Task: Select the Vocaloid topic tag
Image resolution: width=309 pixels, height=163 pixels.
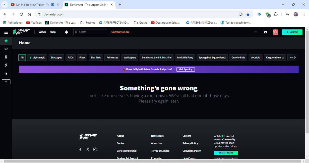Action: click(255, 58)
